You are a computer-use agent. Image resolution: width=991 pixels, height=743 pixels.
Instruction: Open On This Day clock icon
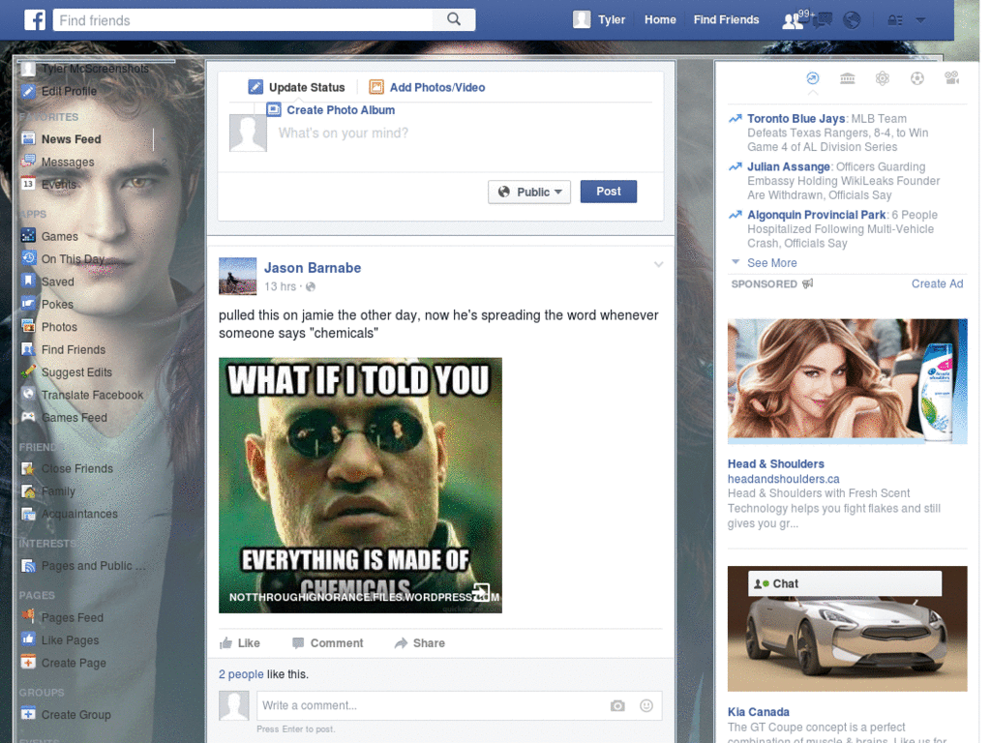[x=28, y=258]
